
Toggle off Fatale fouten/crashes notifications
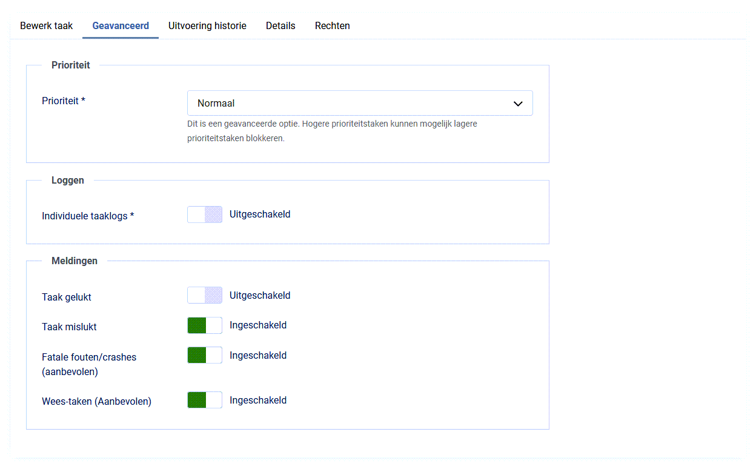[x=205, y=355]
